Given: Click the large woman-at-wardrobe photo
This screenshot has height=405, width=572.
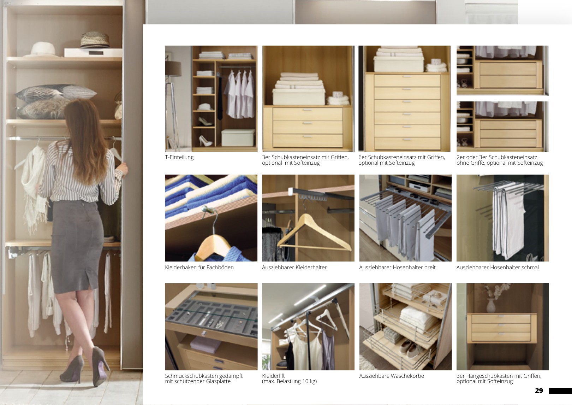Looking at the screenshot, I should (x=71, y=202).
